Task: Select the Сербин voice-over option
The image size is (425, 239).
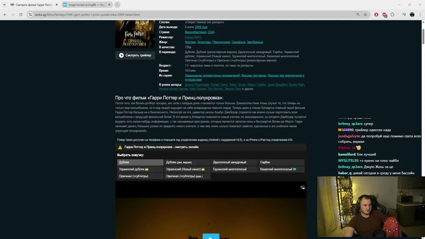Action: point(281,162)
